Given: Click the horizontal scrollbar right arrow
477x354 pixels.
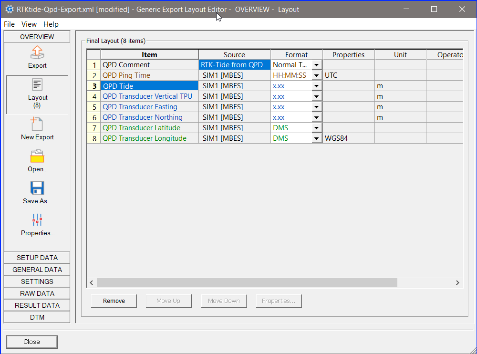Looking at the screenshot, I should (x=457, y=282).
